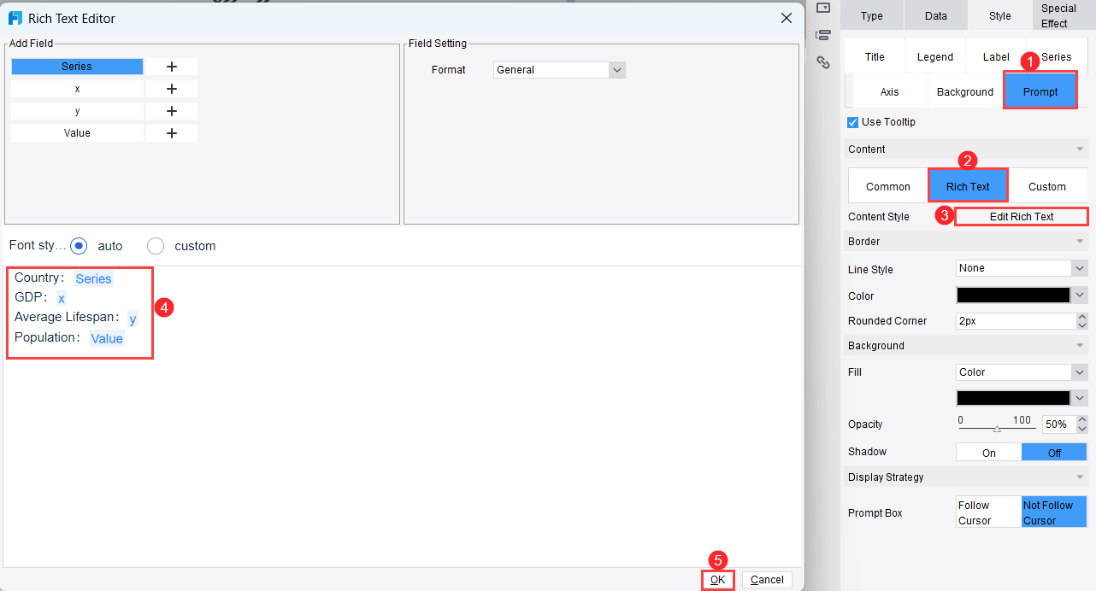The width and height of the screenshot is (1096, 591).
Task: Switch to the Data tab
Action: coord(936,15)
